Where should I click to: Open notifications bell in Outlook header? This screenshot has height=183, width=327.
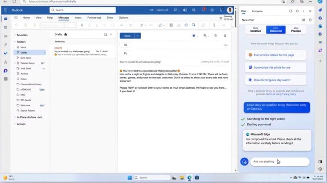click(203, 10)
